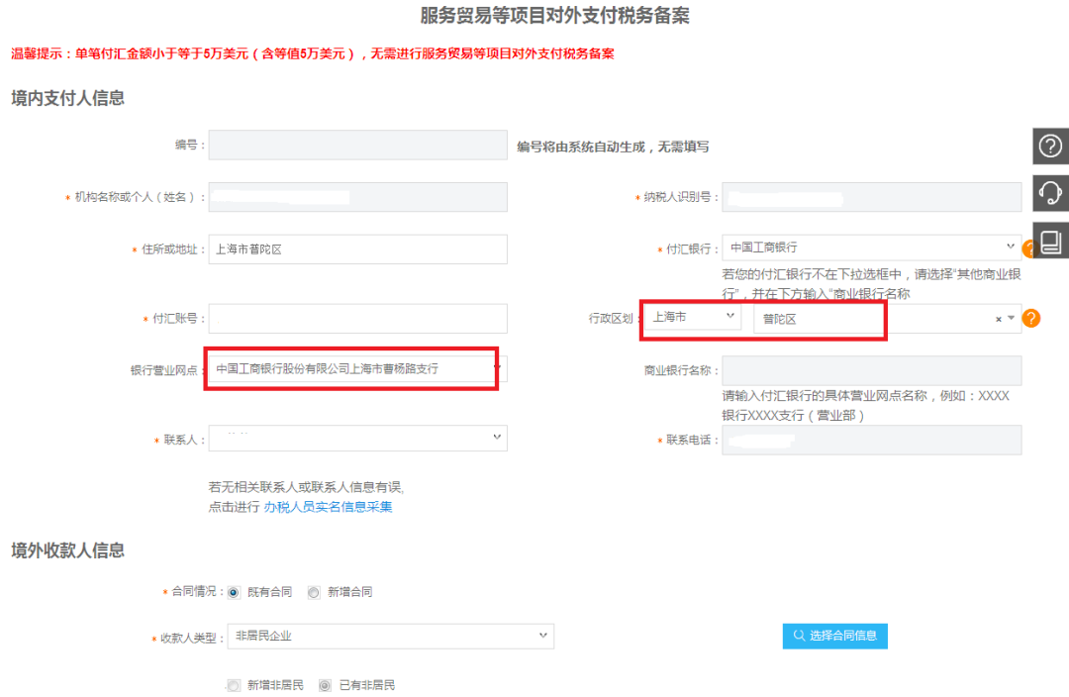The width and height of the screenshot is (1069, 697).
Task: Click the 付汇账号 input field
Action: pyautogui.click(x=356, y=318)
